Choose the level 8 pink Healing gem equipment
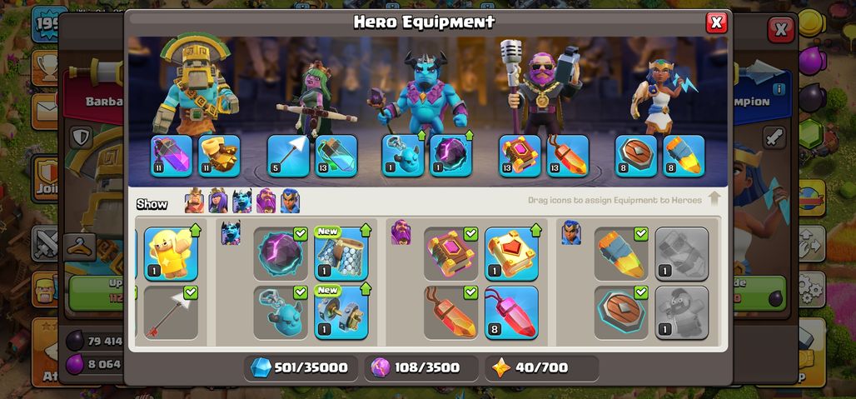 pyautogui.click(x=511, y=312)
